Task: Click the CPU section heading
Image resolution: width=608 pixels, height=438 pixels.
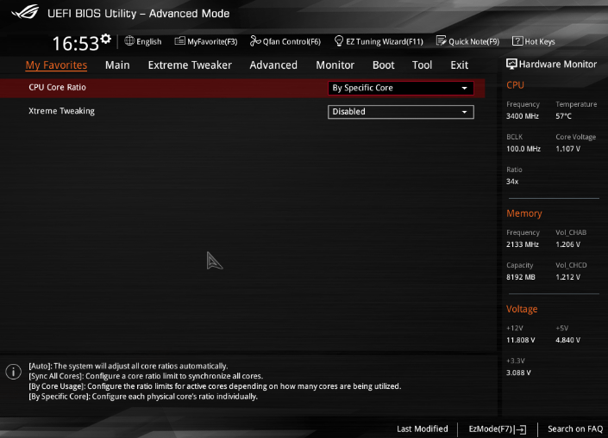Action: [x=515, y=85]
